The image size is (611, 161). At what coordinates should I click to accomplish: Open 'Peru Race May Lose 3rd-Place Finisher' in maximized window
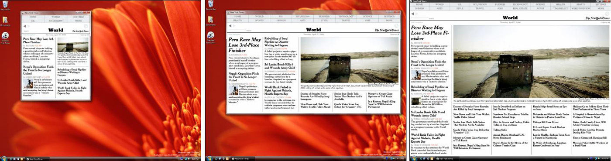click(430, 33)
